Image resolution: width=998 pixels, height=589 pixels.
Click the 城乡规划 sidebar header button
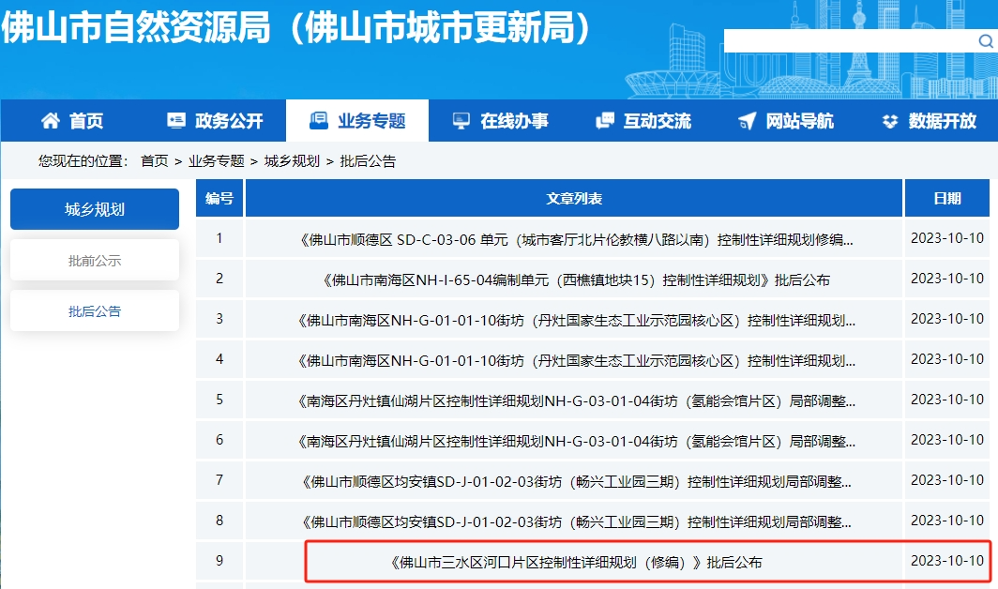tap(95, 209)
